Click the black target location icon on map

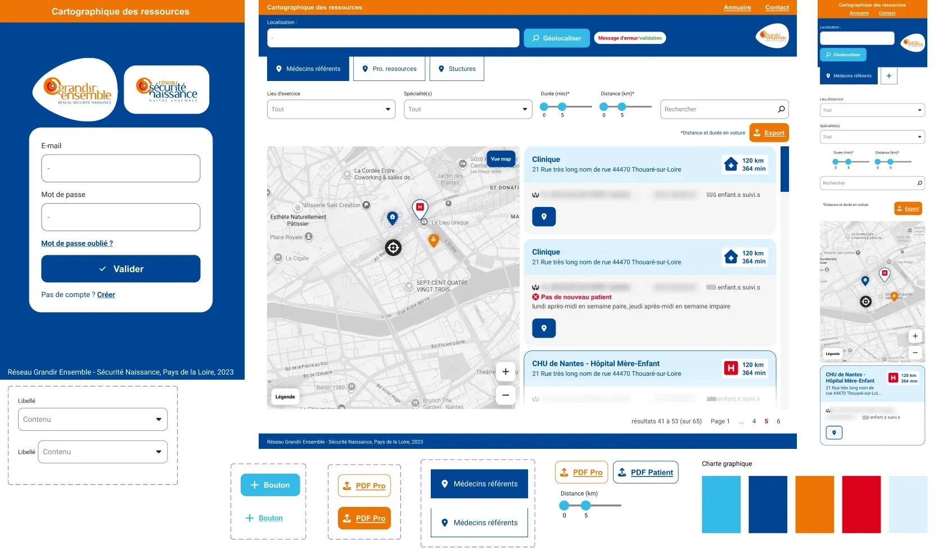[x=393, y=247]
